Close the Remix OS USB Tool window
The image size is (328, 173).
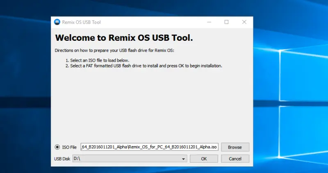point(244,22)
